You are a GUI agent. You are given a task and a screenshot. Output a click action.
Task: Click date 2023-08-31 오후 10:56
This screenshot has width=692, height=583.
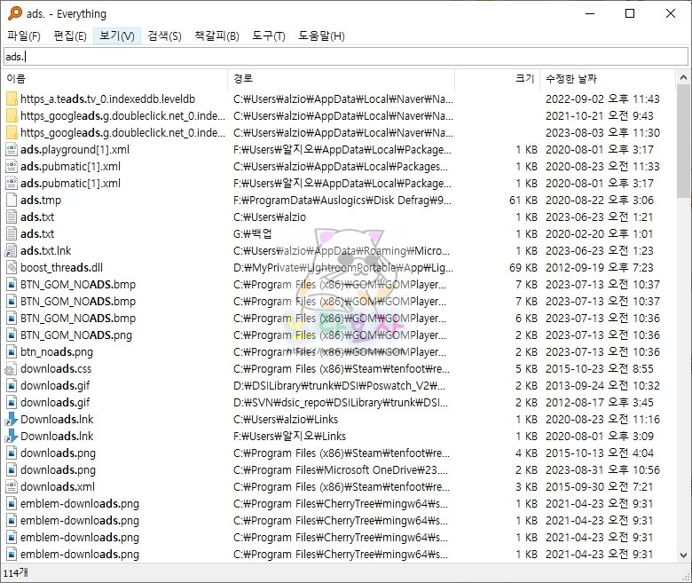pyautogui.click(x=602, y=470)
